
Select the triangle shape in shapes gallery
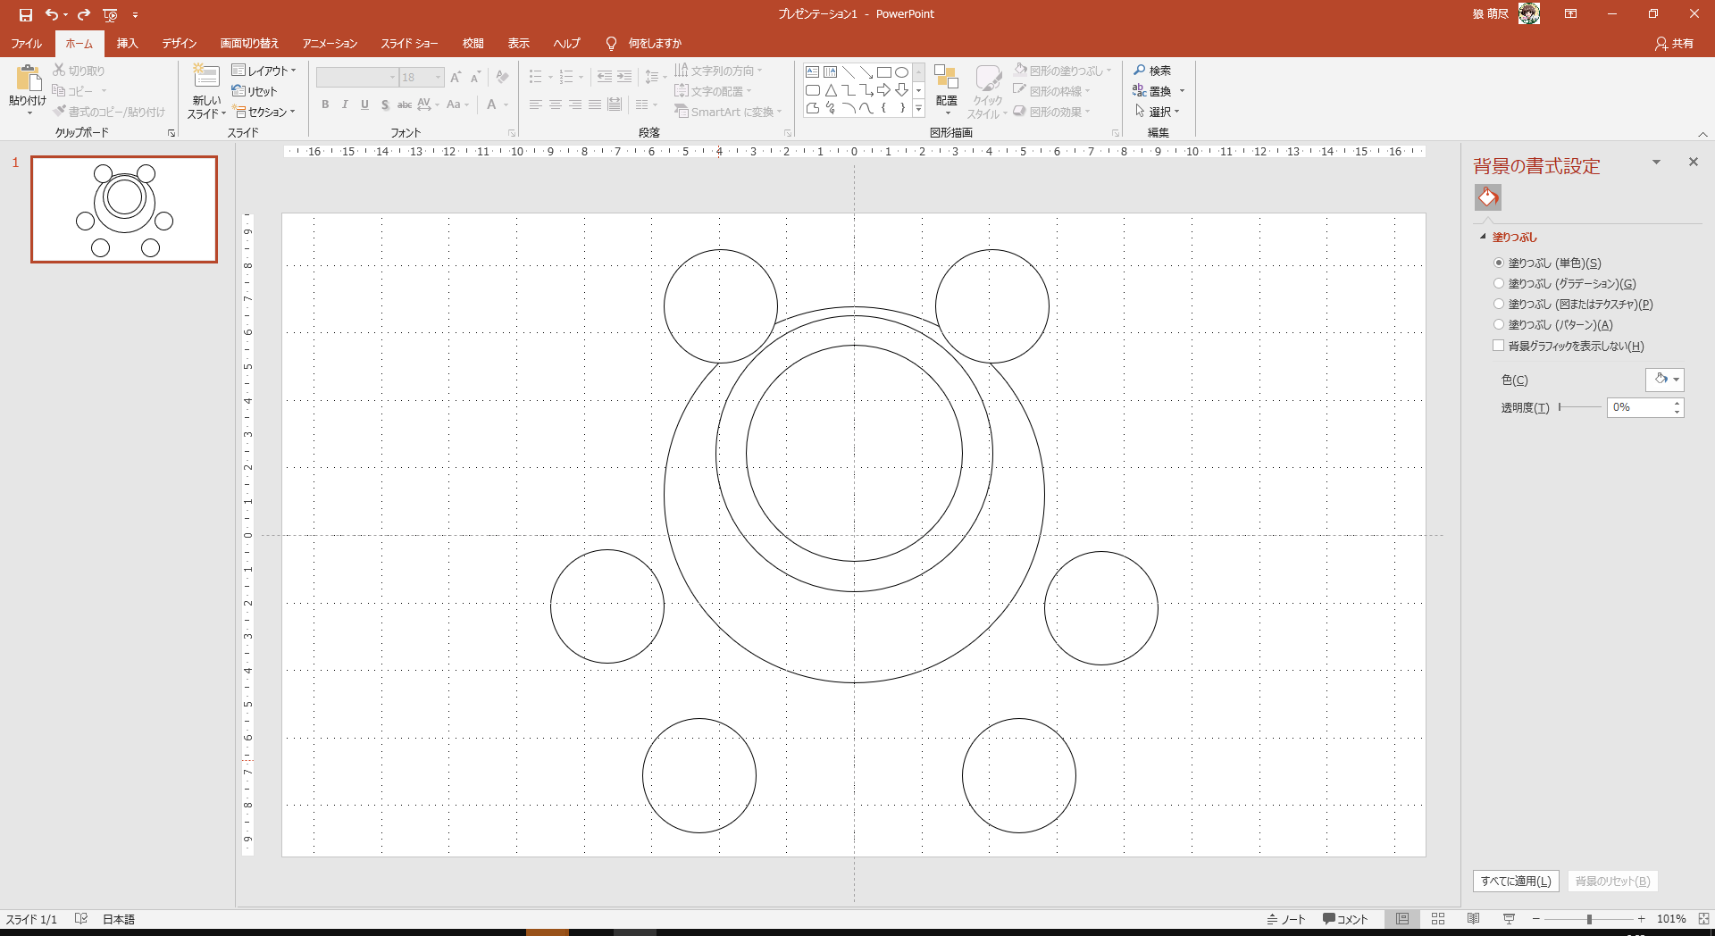(x=831, y=90)
